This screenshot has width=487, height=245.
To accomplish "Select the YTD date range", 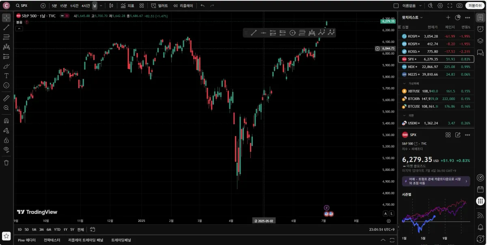I will (57, 230).
